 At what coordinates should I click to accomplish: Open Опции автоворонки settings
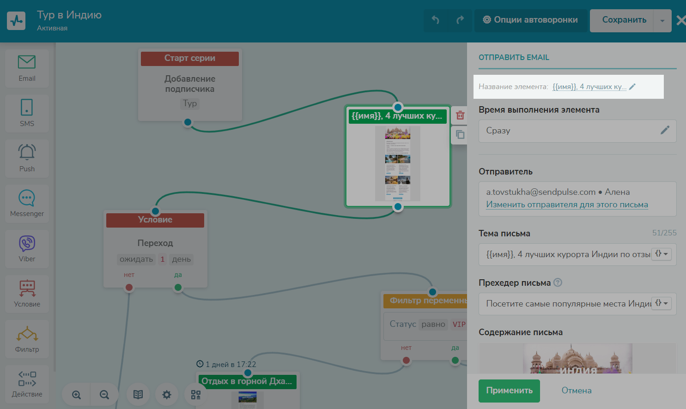coord(530,20)
